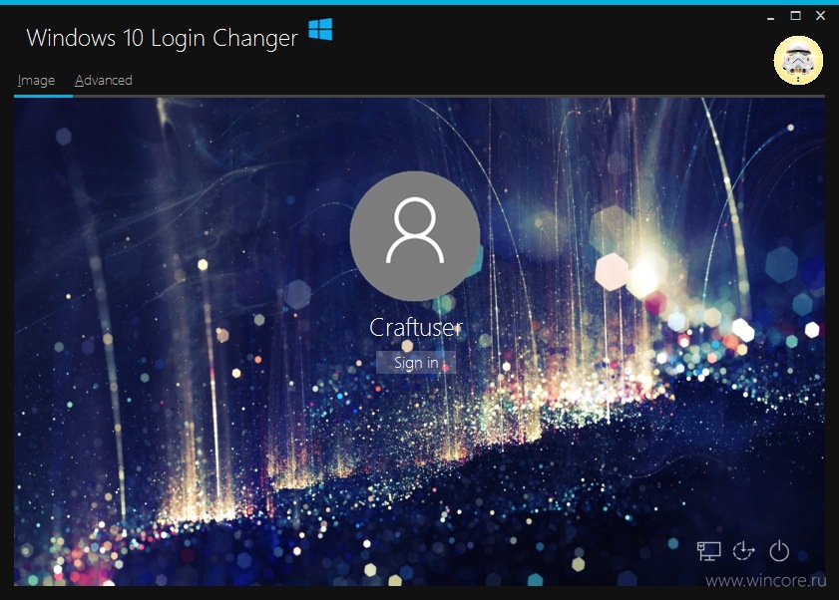Click the power icon in preview

point(779,551)
